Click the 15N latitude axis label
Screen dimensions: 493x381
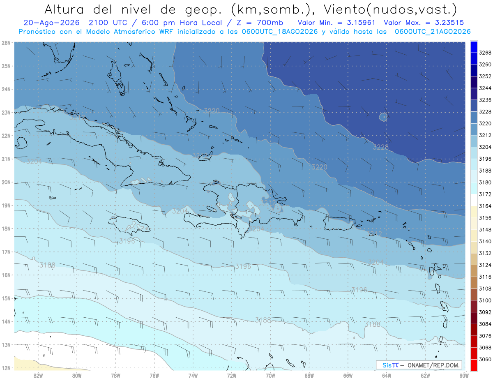coord(6,298)
